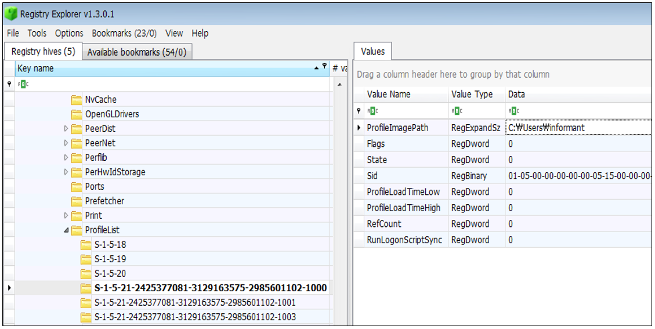Select the Sid value row

tap(502, 176)
